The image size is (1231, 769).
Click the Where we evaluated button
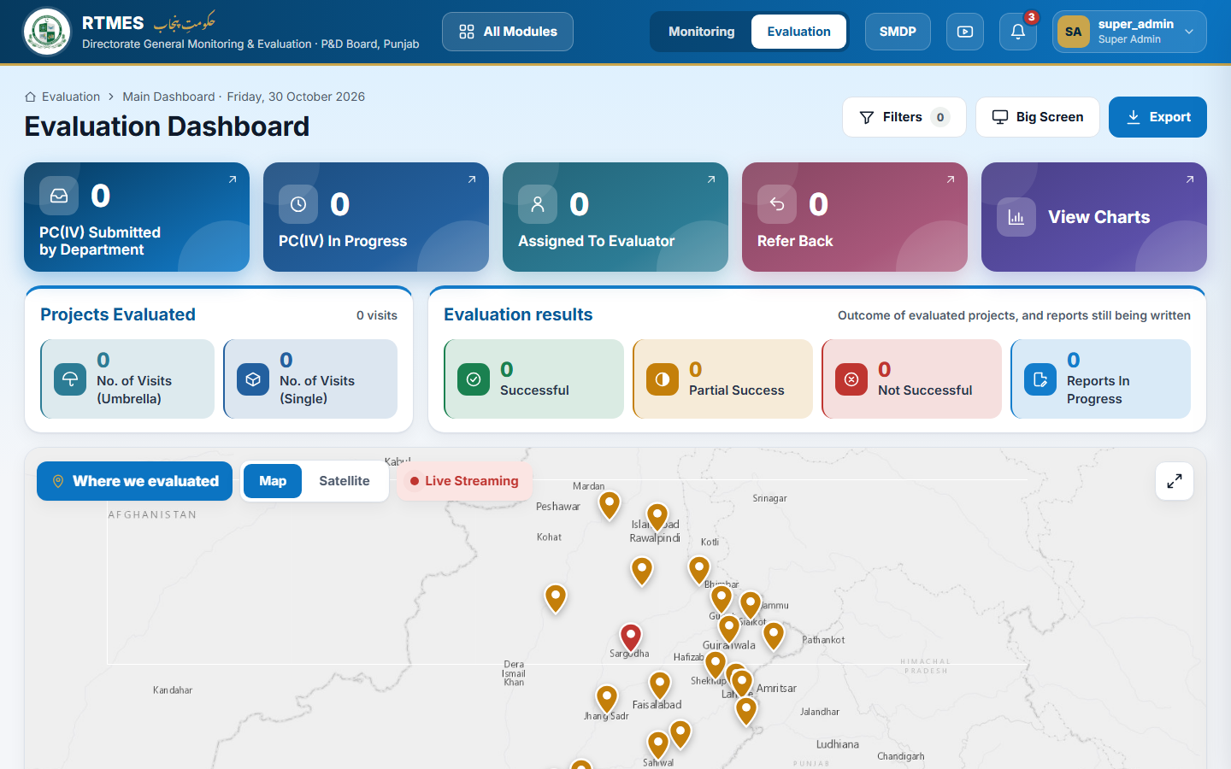pyautogui.click(x=134, y=481)
